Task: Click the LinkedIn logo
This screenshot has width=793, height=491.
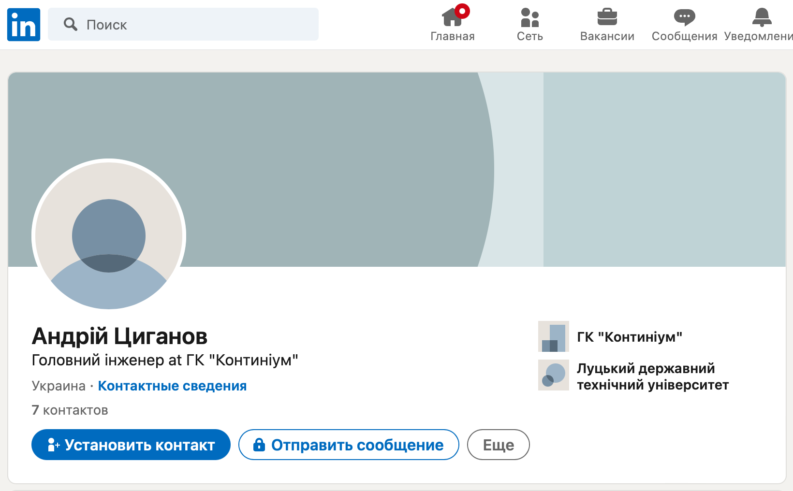Action: click(24, 25)
